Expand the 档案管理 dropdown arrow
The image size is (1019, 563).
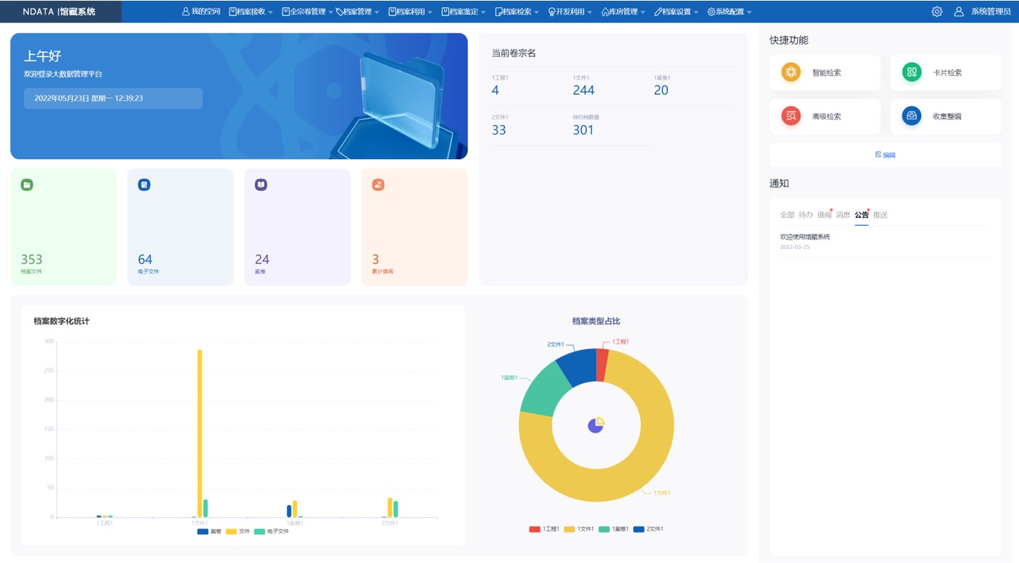(x=377, y=12)
